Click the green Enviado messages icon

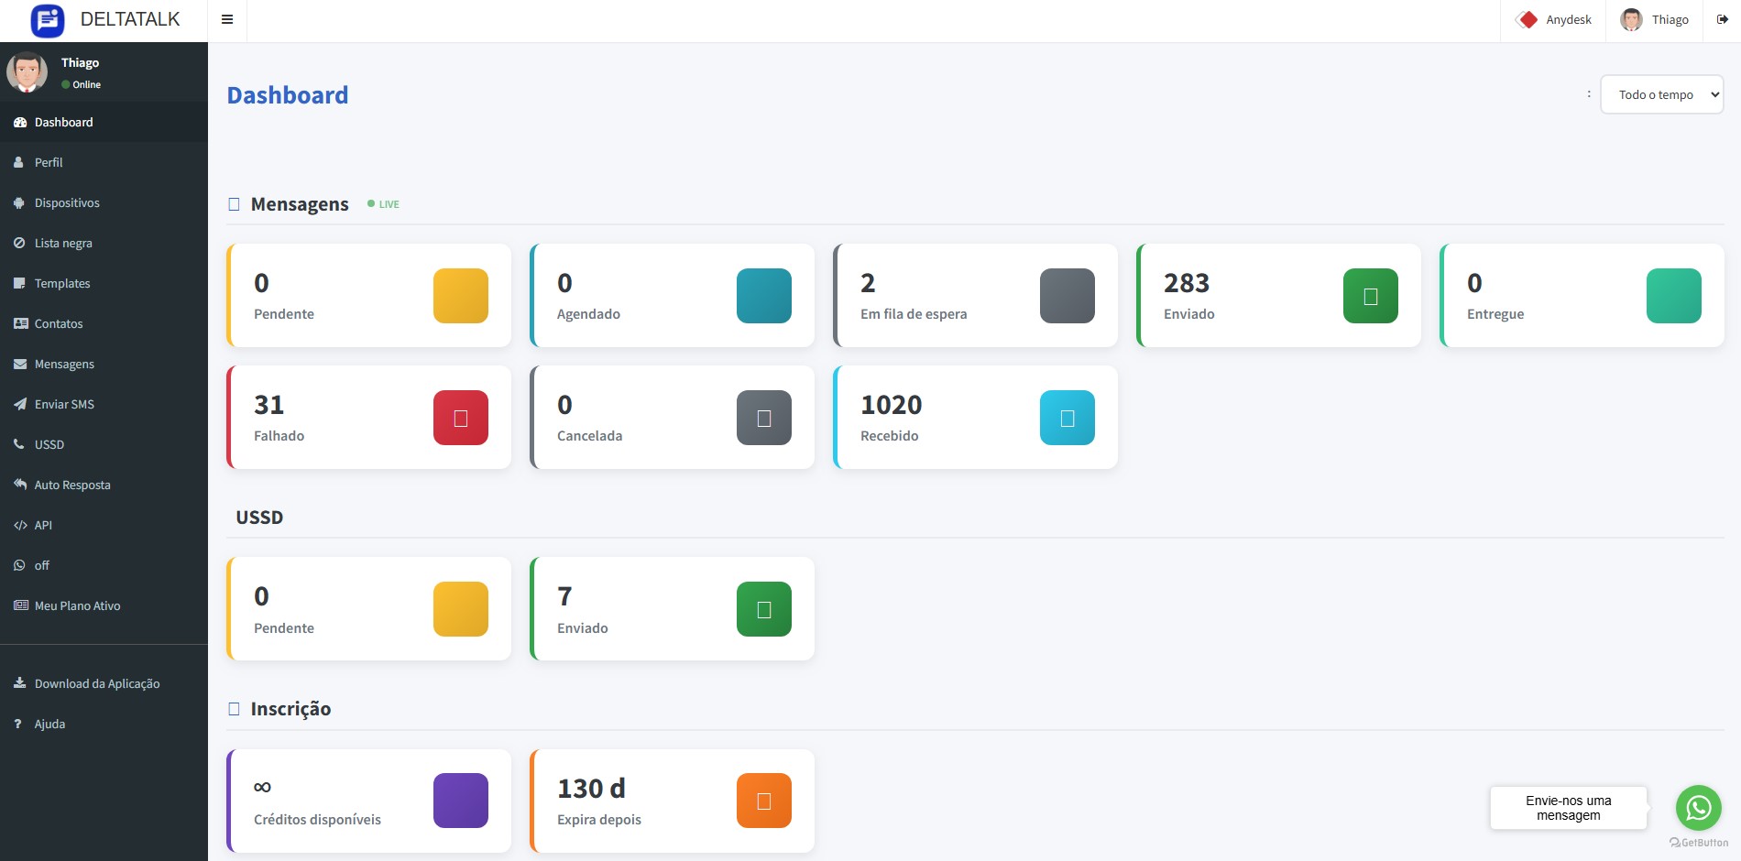click(x=1370, y=296)
